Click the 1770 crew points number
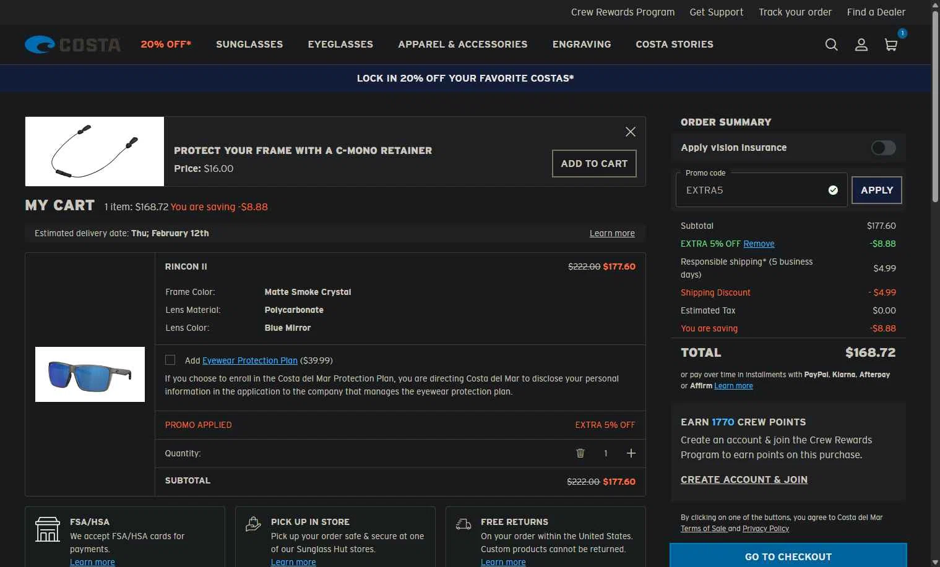Screen dimensions: 940x567 [723, 422]
